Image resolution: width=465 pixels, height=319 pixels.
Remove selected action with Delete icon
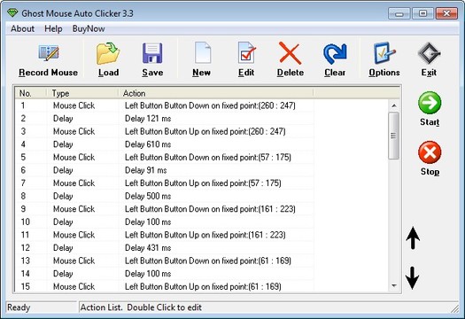(290, 53)
